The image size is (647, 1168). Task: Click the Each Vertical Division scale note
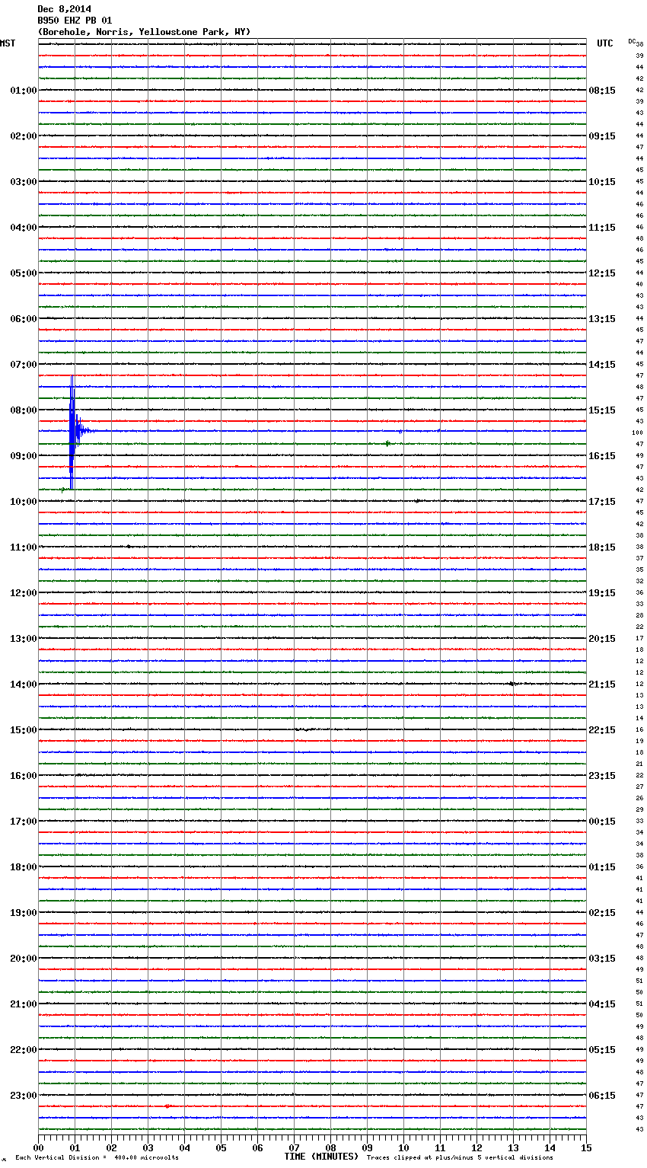coord(97,1158)
